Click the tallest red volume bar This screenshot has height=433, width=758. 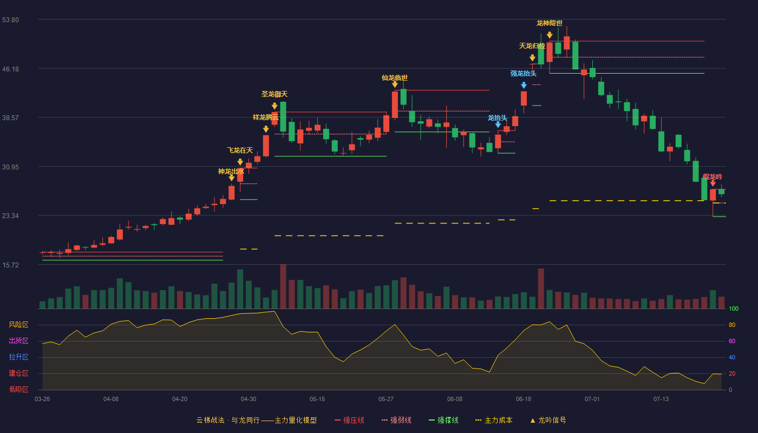point(283,286)
